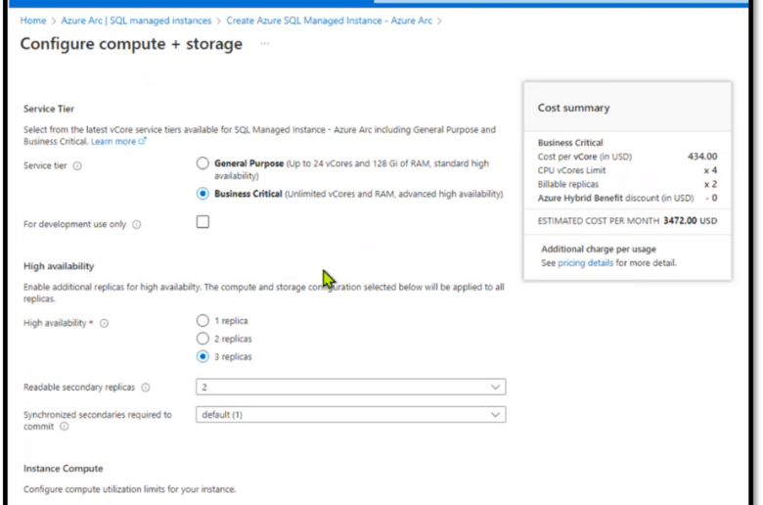Open the ellipsis menu beside page title

point(265,44)
